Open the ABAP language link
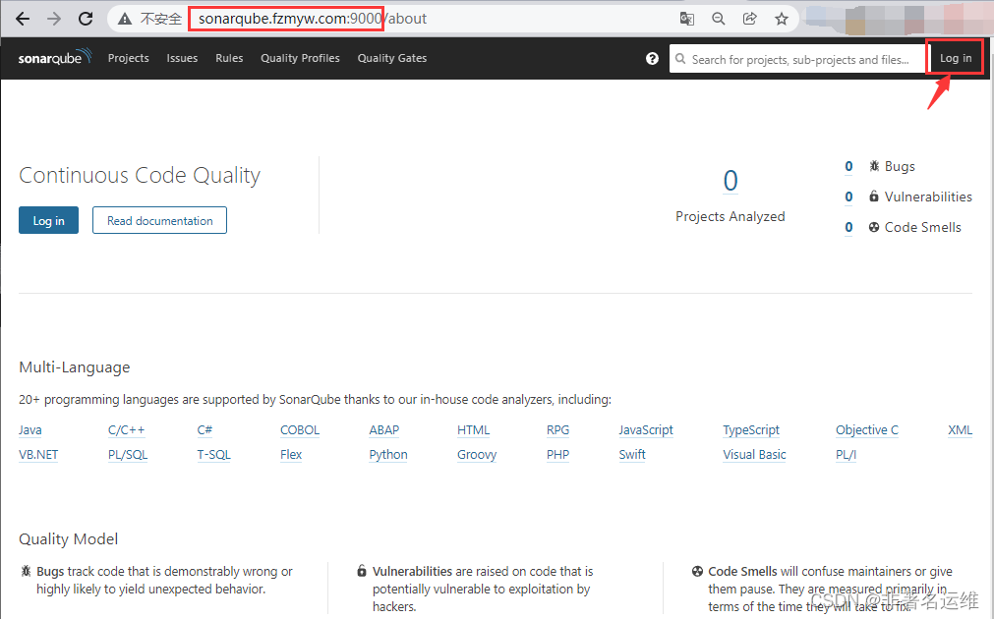Screen dimensions: 994x619 [x=384, y=429]
